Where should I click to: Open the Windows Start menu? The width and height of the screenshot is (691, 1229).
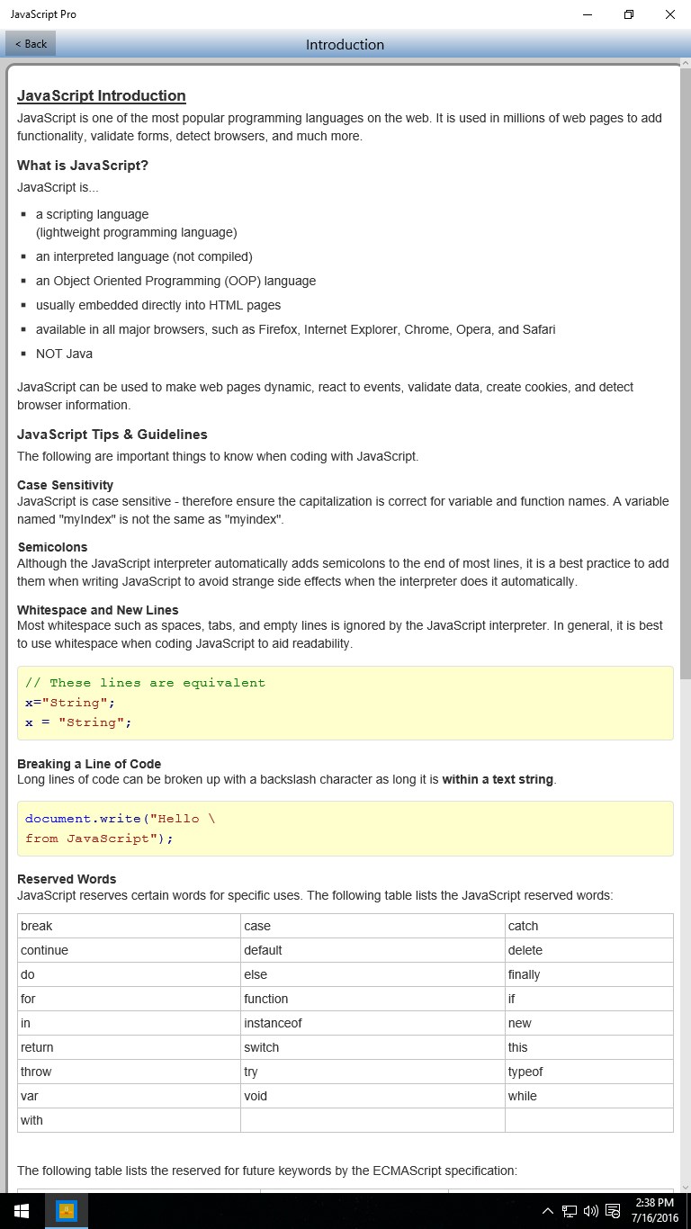pyautogui.click(x=22, y=1211)
